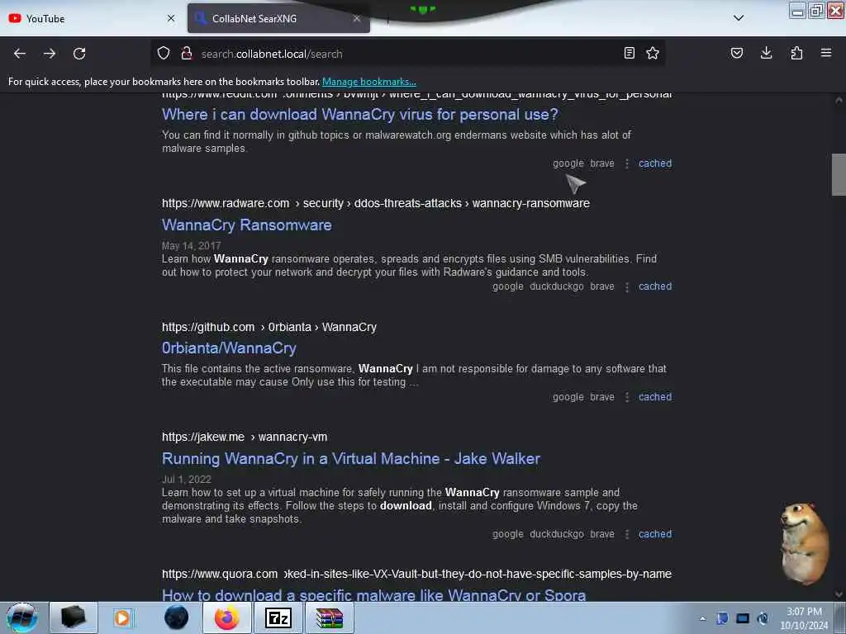Expand options dots for Radware result
This screenshot has width=846, height=634.
(x=626, y=286)
